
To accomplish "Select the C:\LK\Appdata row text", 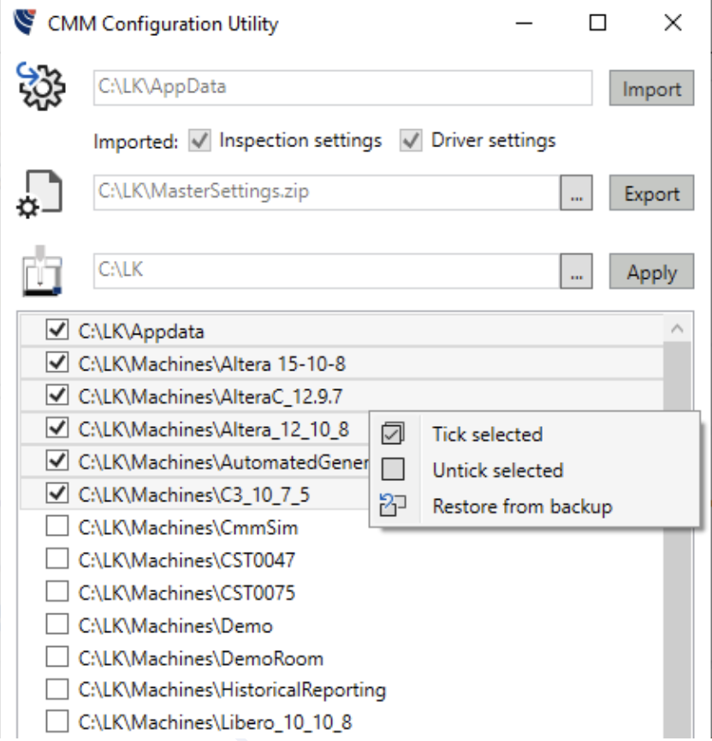I will [x=141, y=332].
